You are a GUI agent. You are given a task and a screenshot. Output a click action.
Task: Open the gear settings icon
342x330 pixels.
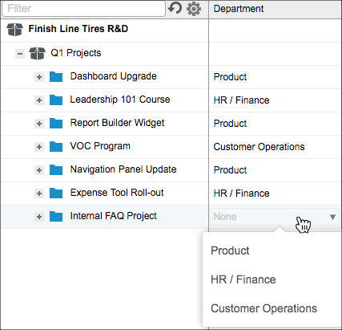[194, 9]
